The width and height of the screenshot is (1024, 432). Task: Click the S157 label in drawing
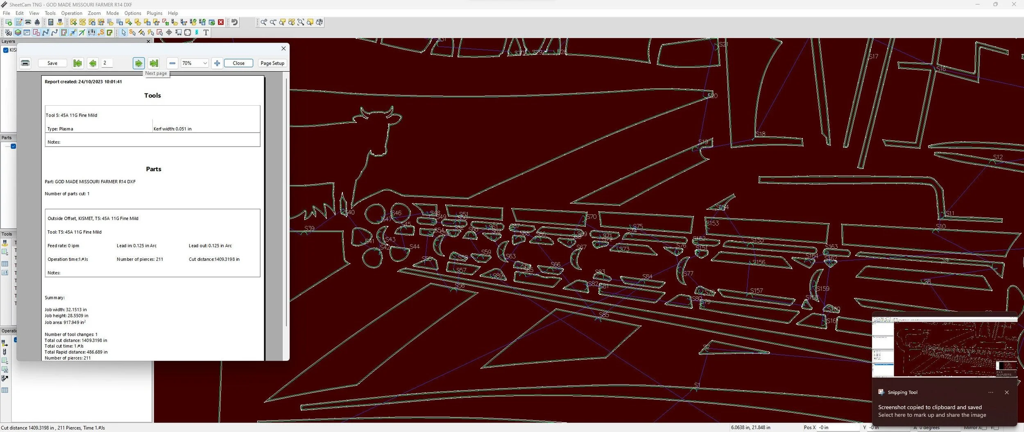tap(757, 291)
